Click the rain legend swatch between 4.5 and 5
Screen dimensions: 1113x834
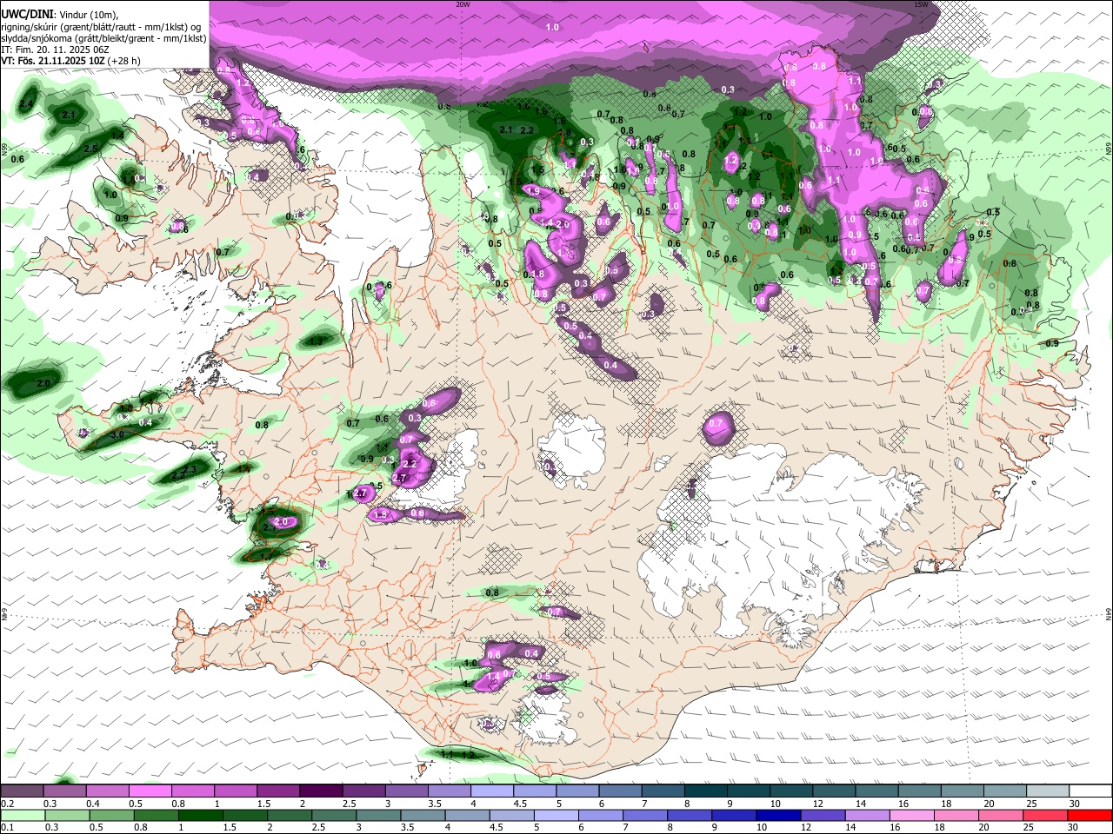[x=512, y=815]
